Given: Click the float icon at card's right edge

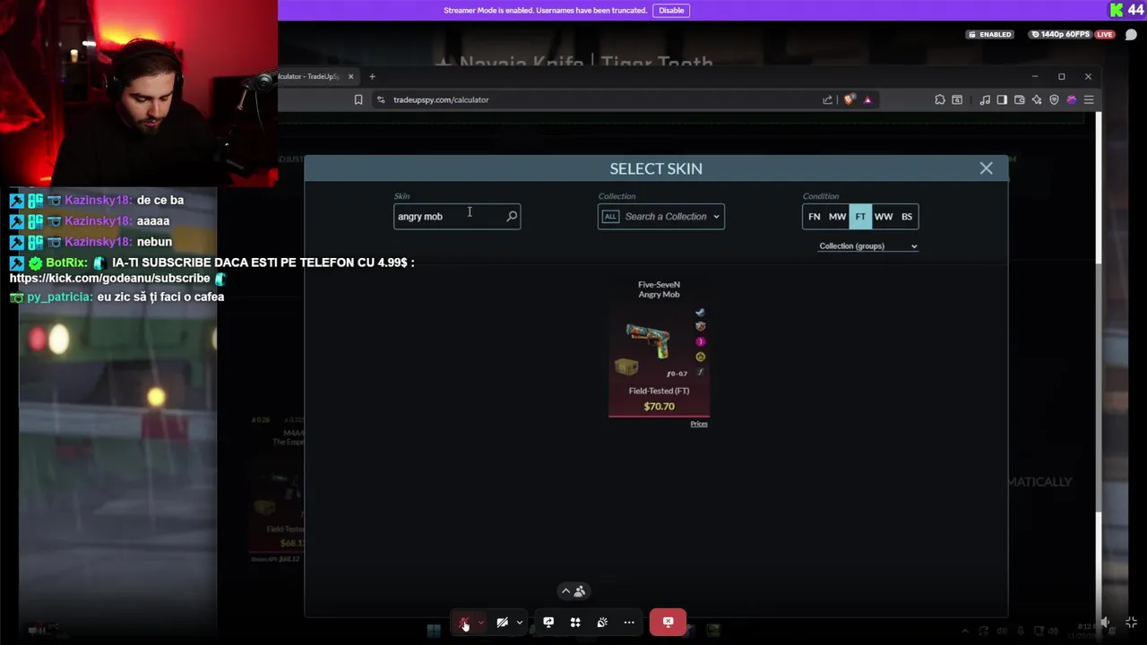Looking at the screenshot, I should coord(700,372).
